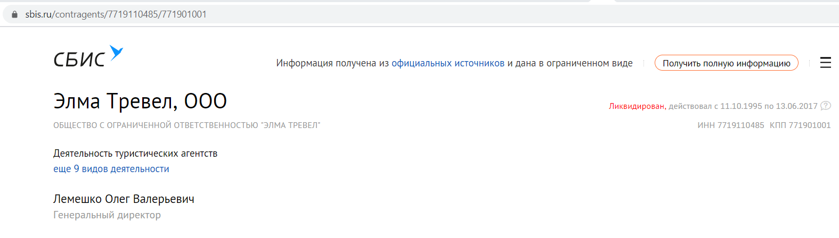
Task: Click the sbis.ru address bar URL
Action: pos(116,14)
